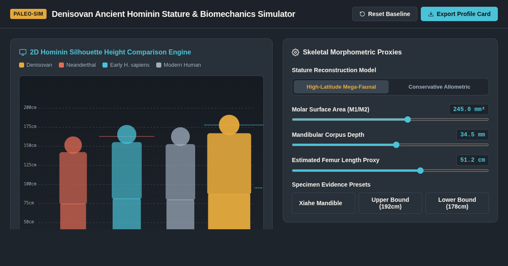Apply the Xiahe Mandible preset
The height and width of the screenshot is (266, 508).
tap(323, 203)
